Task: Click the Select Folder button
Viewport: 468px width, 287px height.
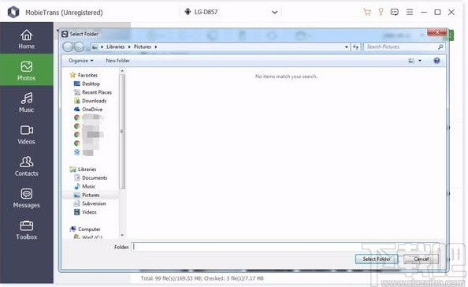Action: (377, 259)
